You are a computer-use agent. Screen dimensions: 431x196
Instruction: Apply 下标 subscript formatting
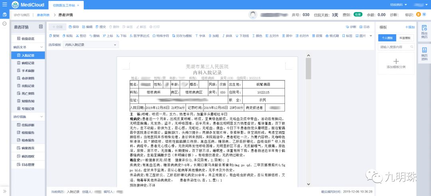coord(121,36)
